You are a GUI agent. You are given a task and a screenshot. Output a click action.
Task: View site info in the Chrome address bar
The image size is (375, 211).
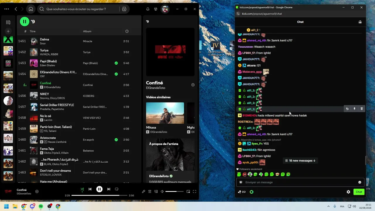[x=238, y=14]
